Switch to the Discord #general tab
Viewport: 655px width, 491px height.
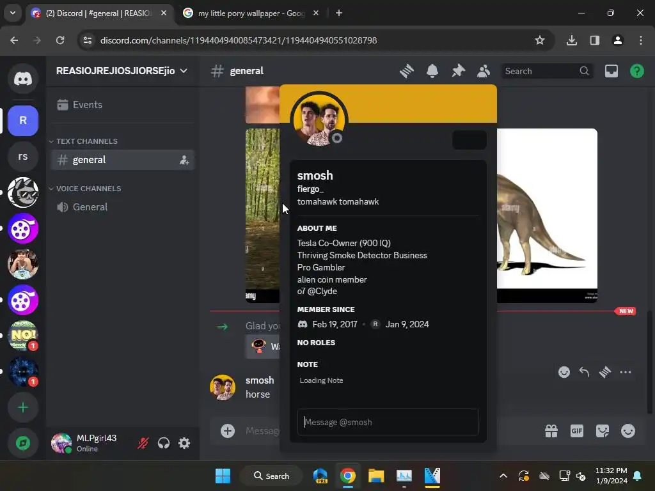tap(98, 13)
